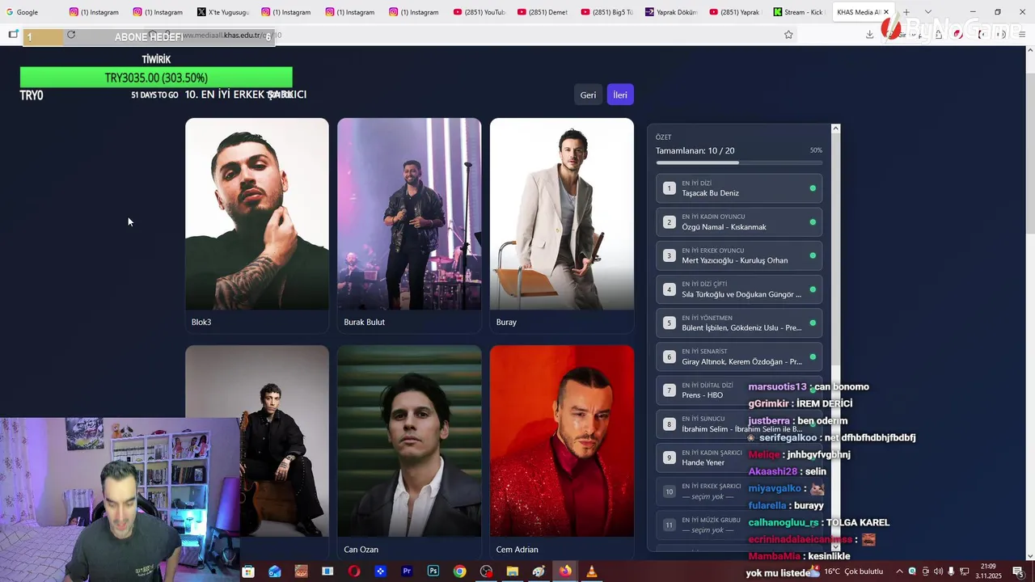Click the green TRY3035.00 goal bar
Image resolution: width=1035 pixels, height=582 pixels.
156,78
